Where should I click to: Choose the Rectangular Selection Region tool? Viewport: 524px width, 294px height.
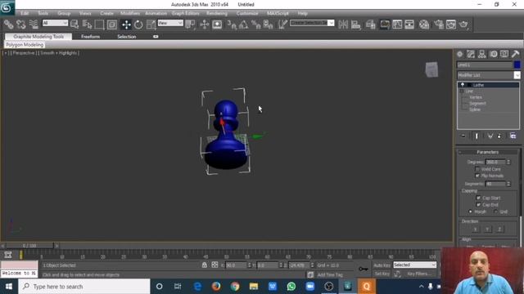coord(99,24)
